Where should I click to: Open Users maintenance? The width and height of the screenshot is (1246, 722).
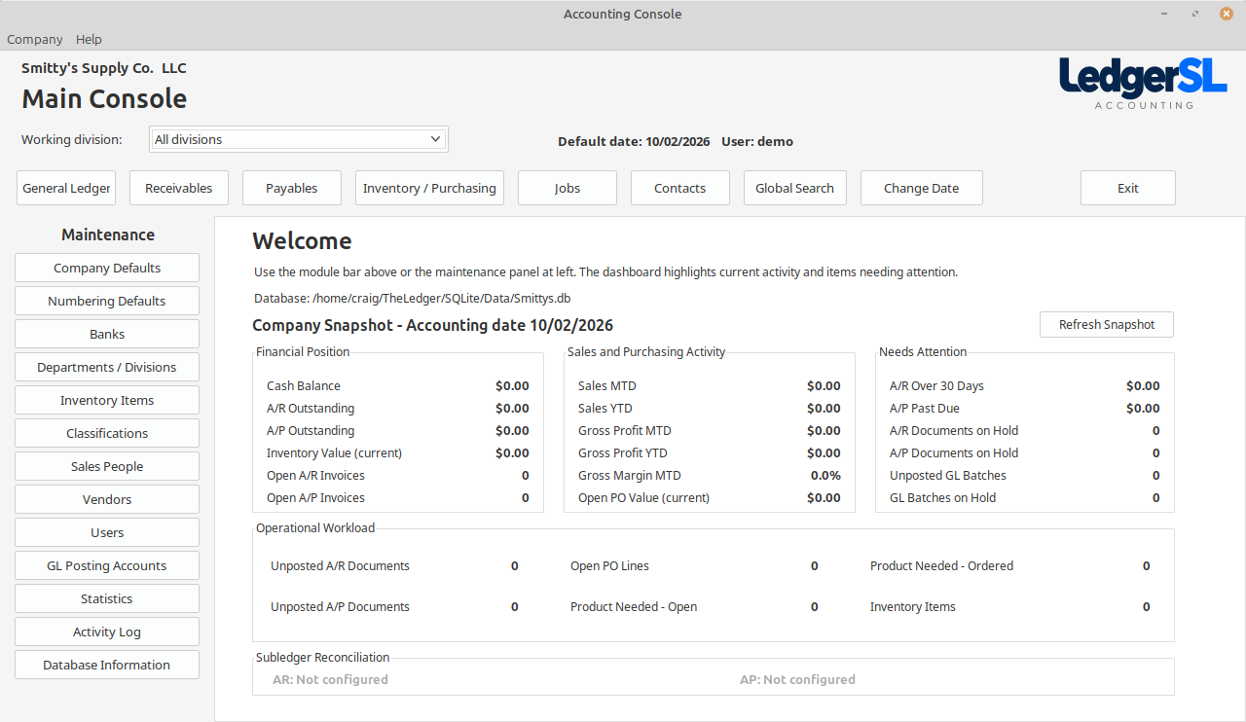(x=107, y=533)
